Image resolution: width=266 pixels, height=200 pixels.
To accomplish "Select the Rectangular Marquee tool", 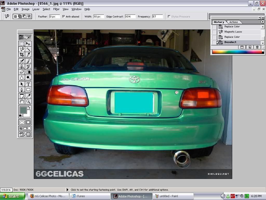I will [x=22, y=44].
